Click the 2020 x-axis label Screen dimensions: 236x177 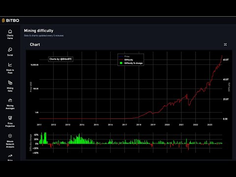click(167, 125)
